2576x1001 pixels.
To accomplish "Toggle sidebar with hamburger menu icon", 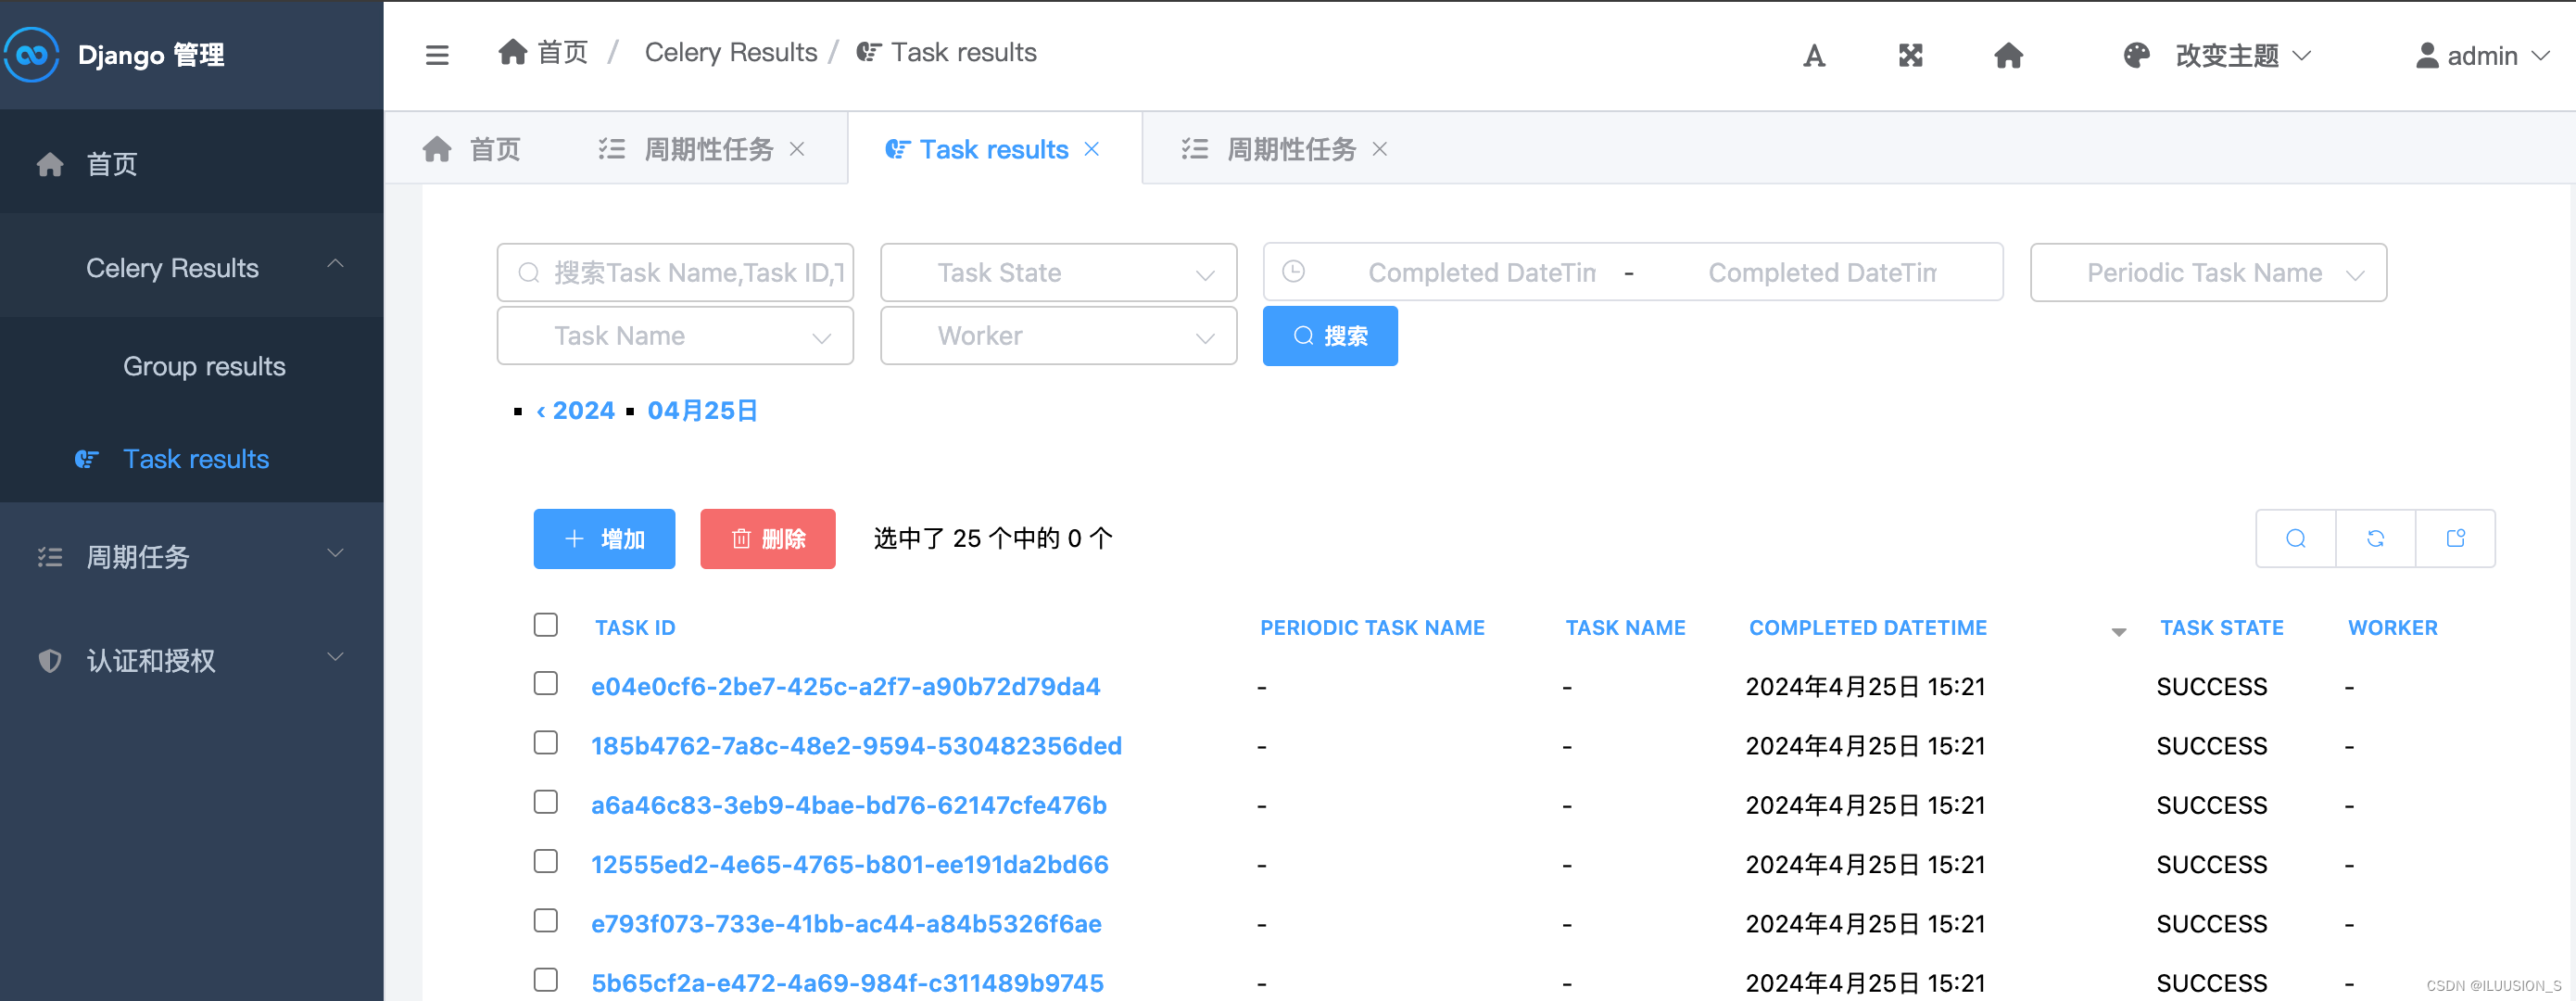I will pyautogui.click(x=437, y=55).
